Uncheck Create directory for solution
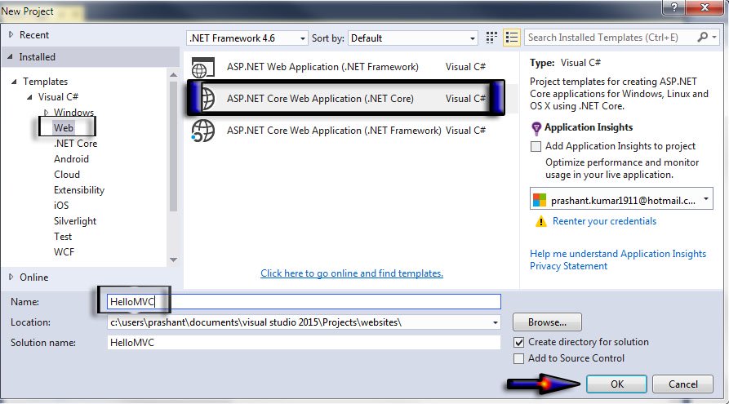This screenshot has width=729, height=404. point(518,343)
